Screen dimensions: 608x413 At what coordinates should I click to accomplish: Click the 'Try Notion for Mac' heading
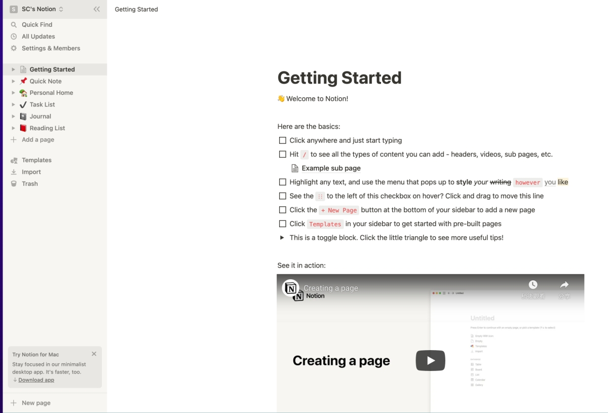click(35, 355)
